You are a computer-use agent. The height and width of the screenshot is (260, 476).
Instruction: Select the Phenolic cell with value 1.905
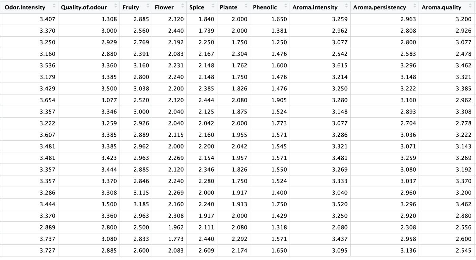pyautogui.click(x=279, y=100)
